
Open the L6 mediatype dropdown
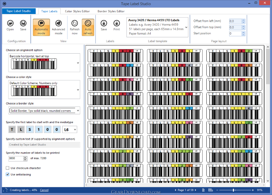point(75,130)
